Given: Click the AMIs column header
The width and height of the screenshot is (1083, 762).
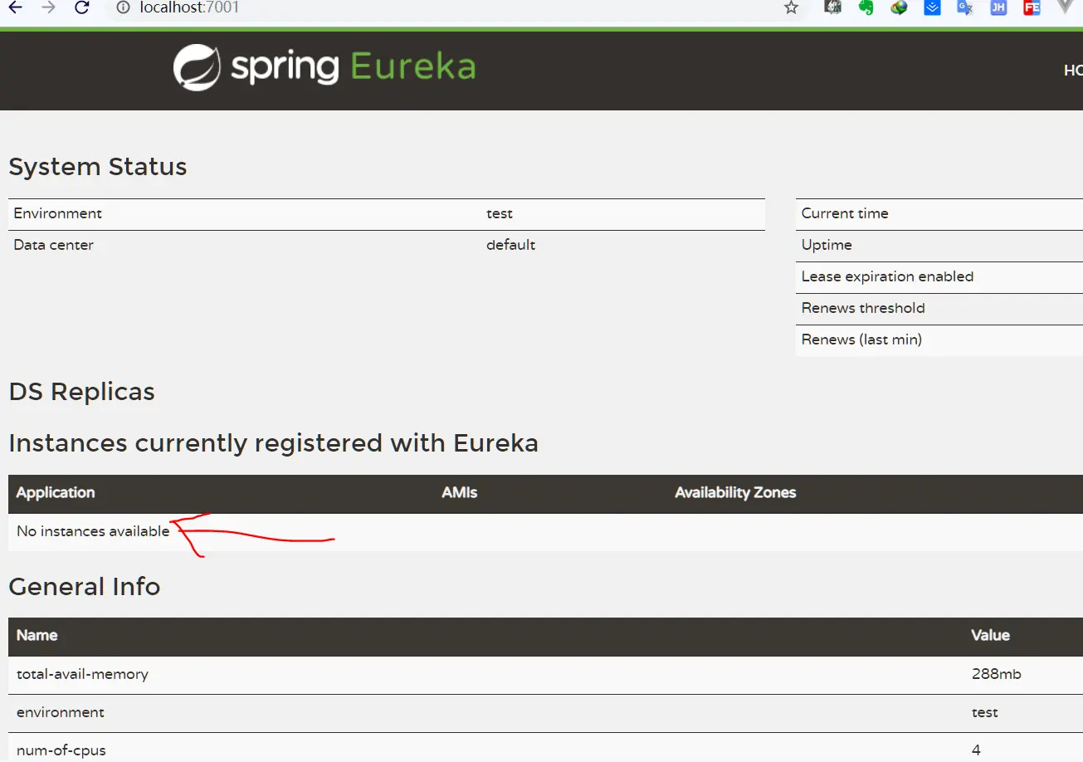Looking at the screenshot, I should 460,492.
